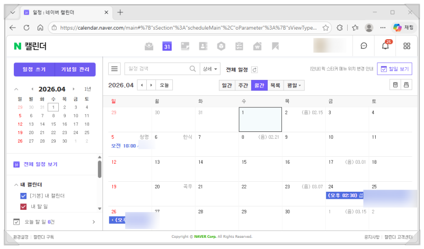Open the Naver Mail icon in top navigation
This screenshot has height=249, width=424.
(x=149, y=47)
